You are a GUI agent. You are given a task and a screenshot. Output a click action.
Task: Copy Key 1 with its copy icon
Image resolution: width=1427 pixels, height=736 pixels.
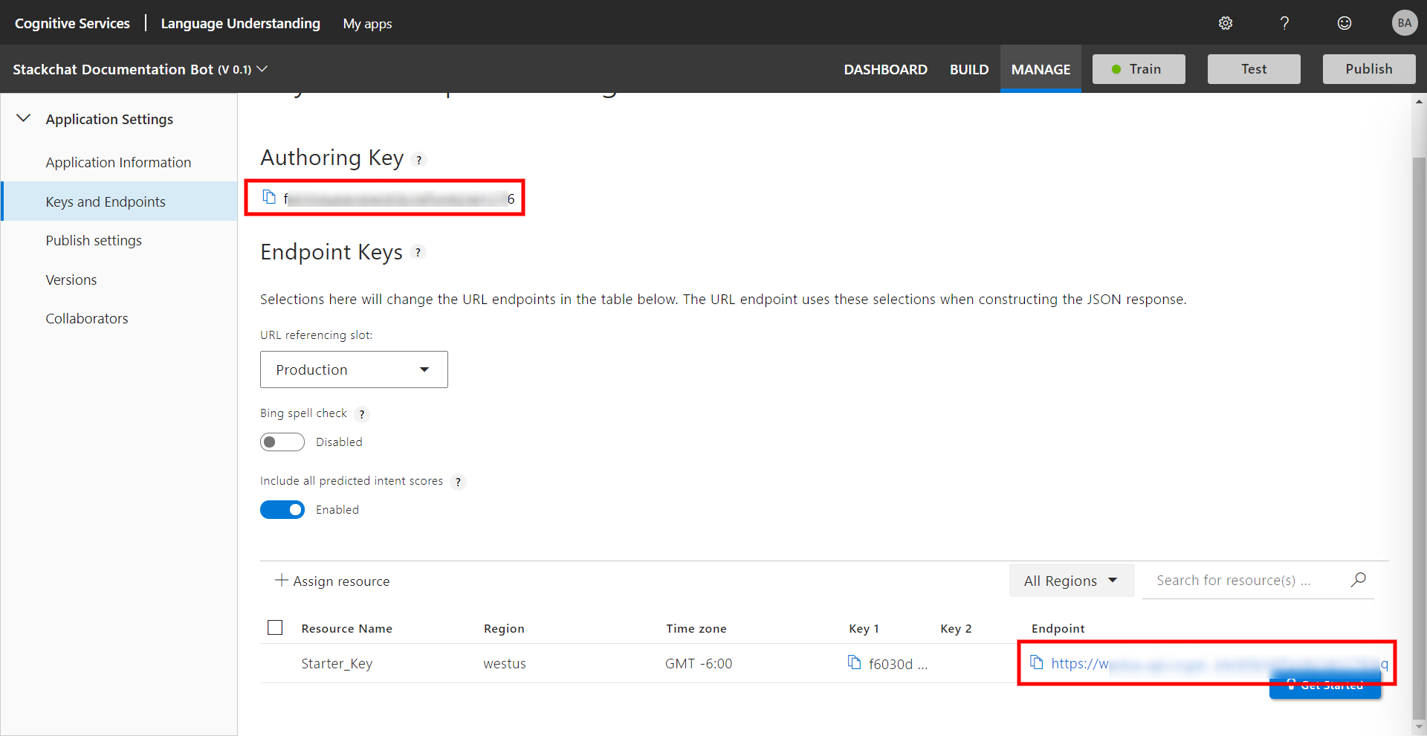click(855, 662)
